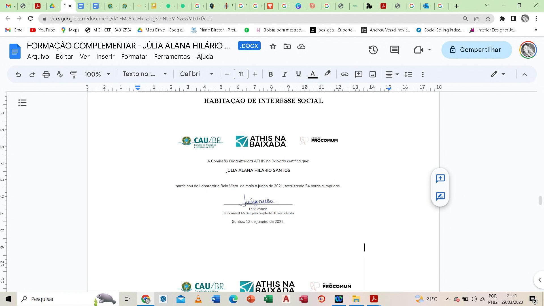Image resolution: width=544 pixels, height=306 pixels.
Task: Toggle bold formatting
Action: point(271,74)
